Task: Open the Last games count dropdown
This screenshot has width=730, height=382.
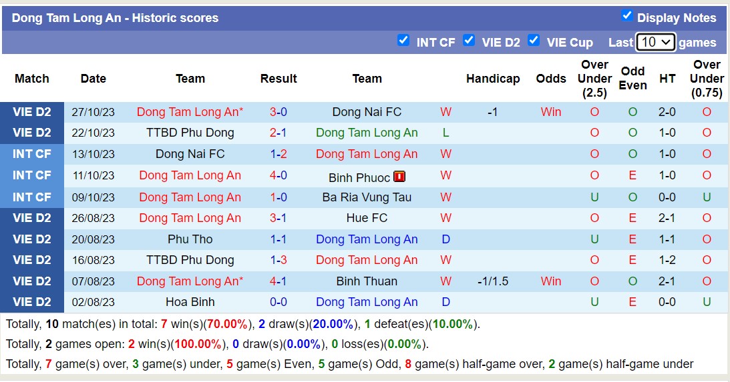Action: click(656, 42)
